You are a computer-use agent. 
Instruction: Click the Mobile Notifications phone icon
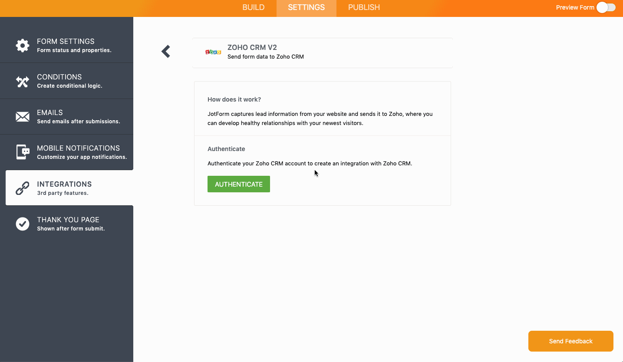(x=23, y=152)
